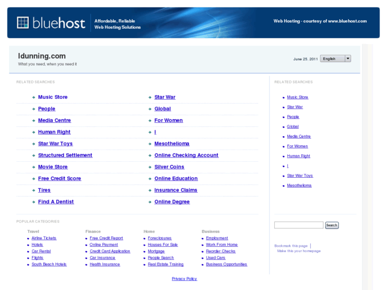Image resolution: width=387 pixels, height=290 pixels.
Task: Open the Movie Store link
Action: tap(53, 167)
